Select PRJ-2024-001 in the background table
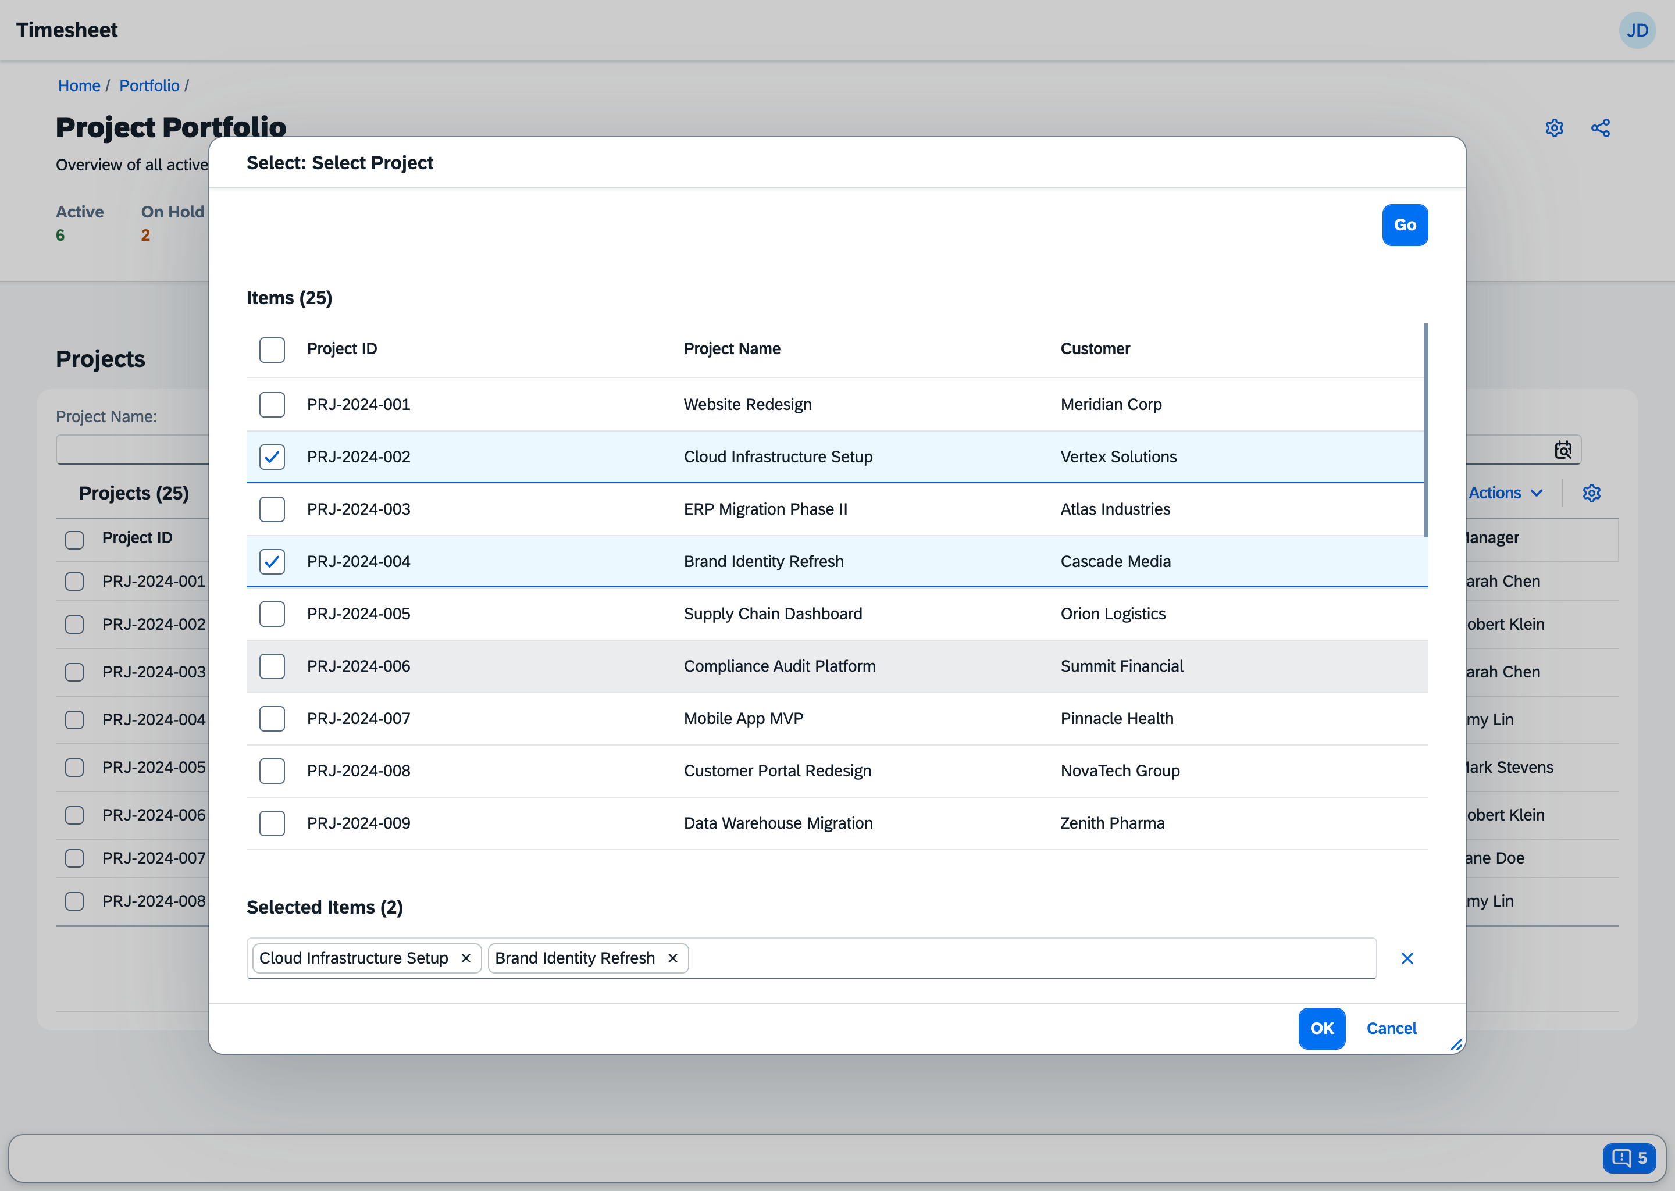 74,581
